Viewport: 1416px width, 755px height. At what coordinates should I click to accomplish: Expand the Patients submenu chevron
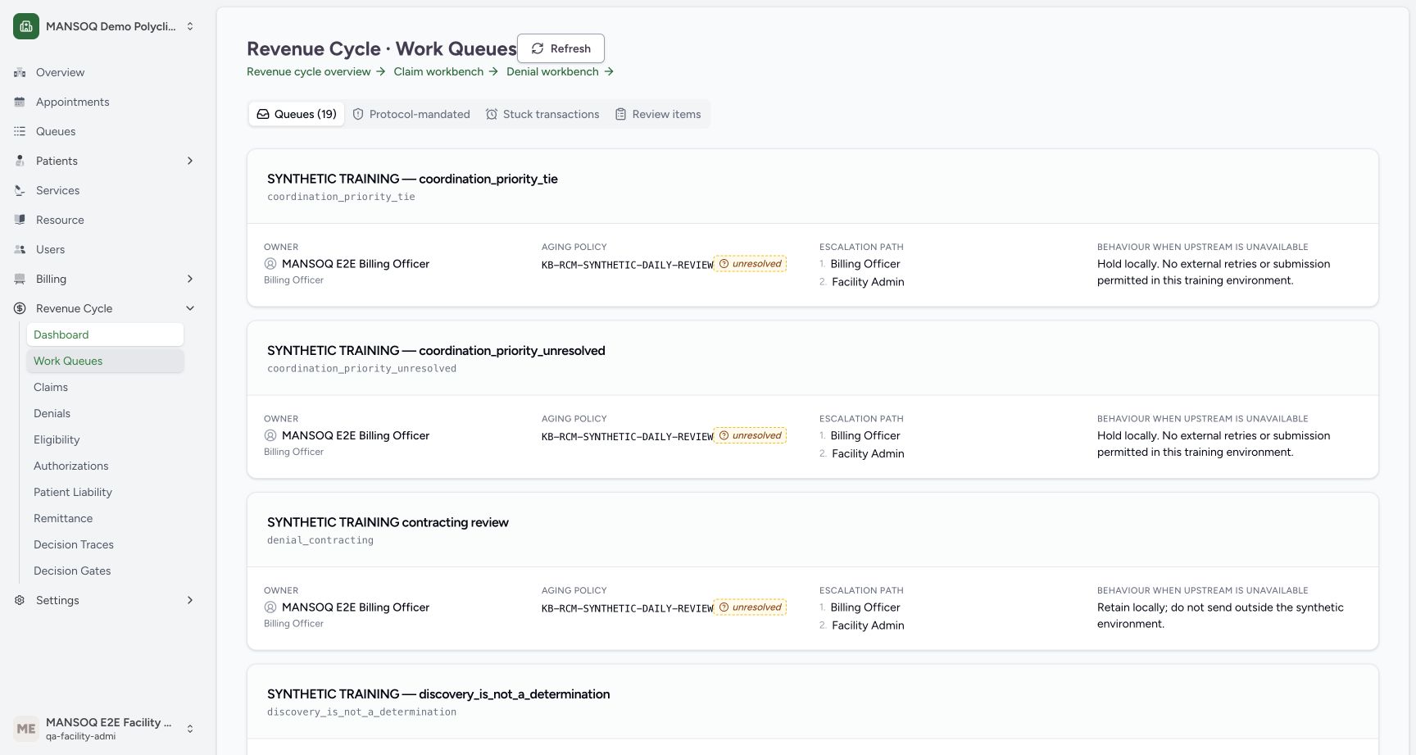coord(190,161)
